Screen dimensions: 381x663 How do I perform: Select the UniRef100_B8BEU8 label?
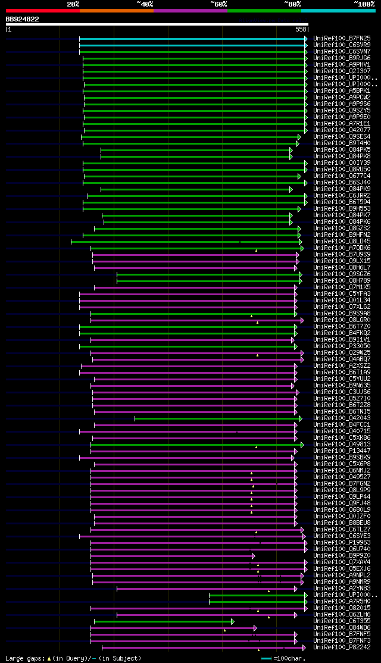(342, 524)
